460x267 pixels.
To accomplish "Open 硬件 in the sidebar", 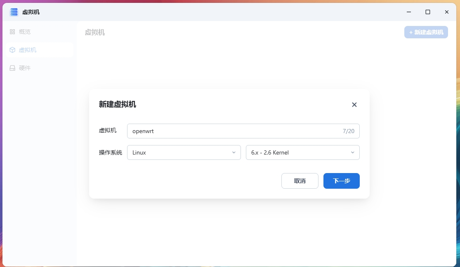I will coord(39,68).
